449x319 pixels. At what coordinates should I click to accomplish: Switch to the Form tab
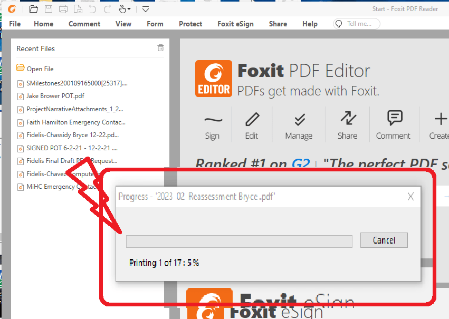(155, 24)
